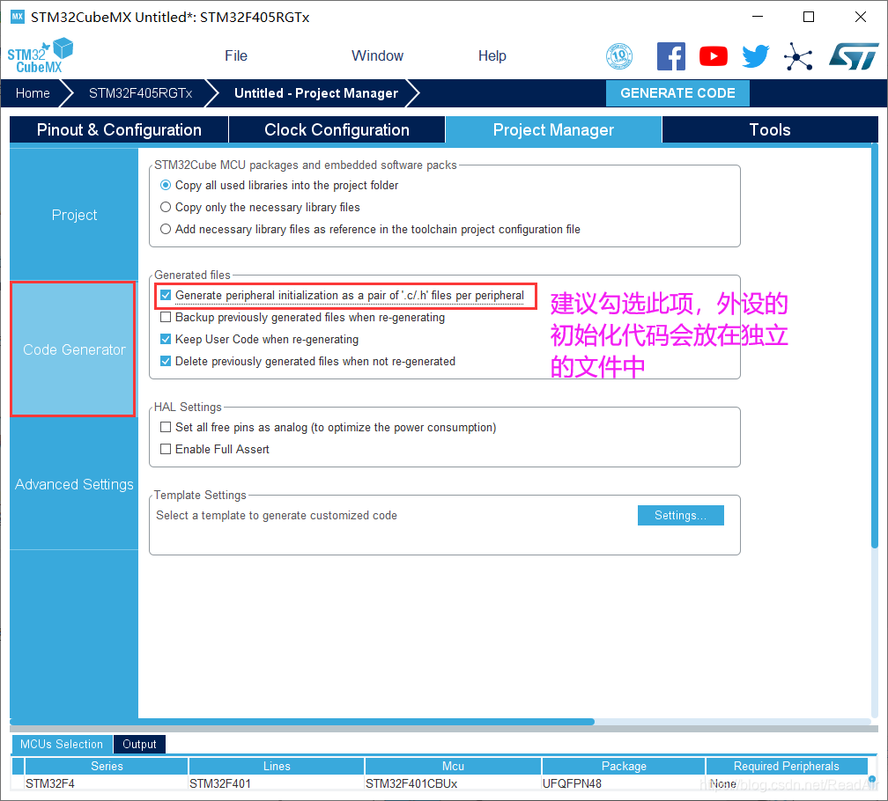This screenshot has width=888, height=801.
Task: Switch to Tools tab
Action: tap(770, 129)
